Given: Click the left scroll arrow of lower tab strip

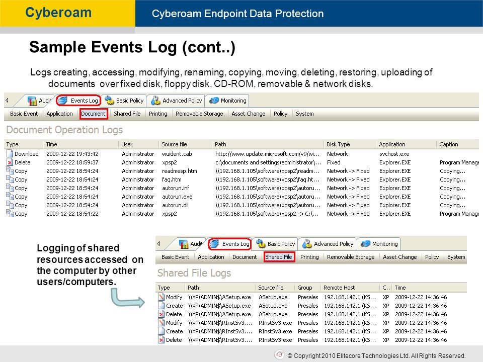Looking at the screenshot, I should tap(158, 244).
